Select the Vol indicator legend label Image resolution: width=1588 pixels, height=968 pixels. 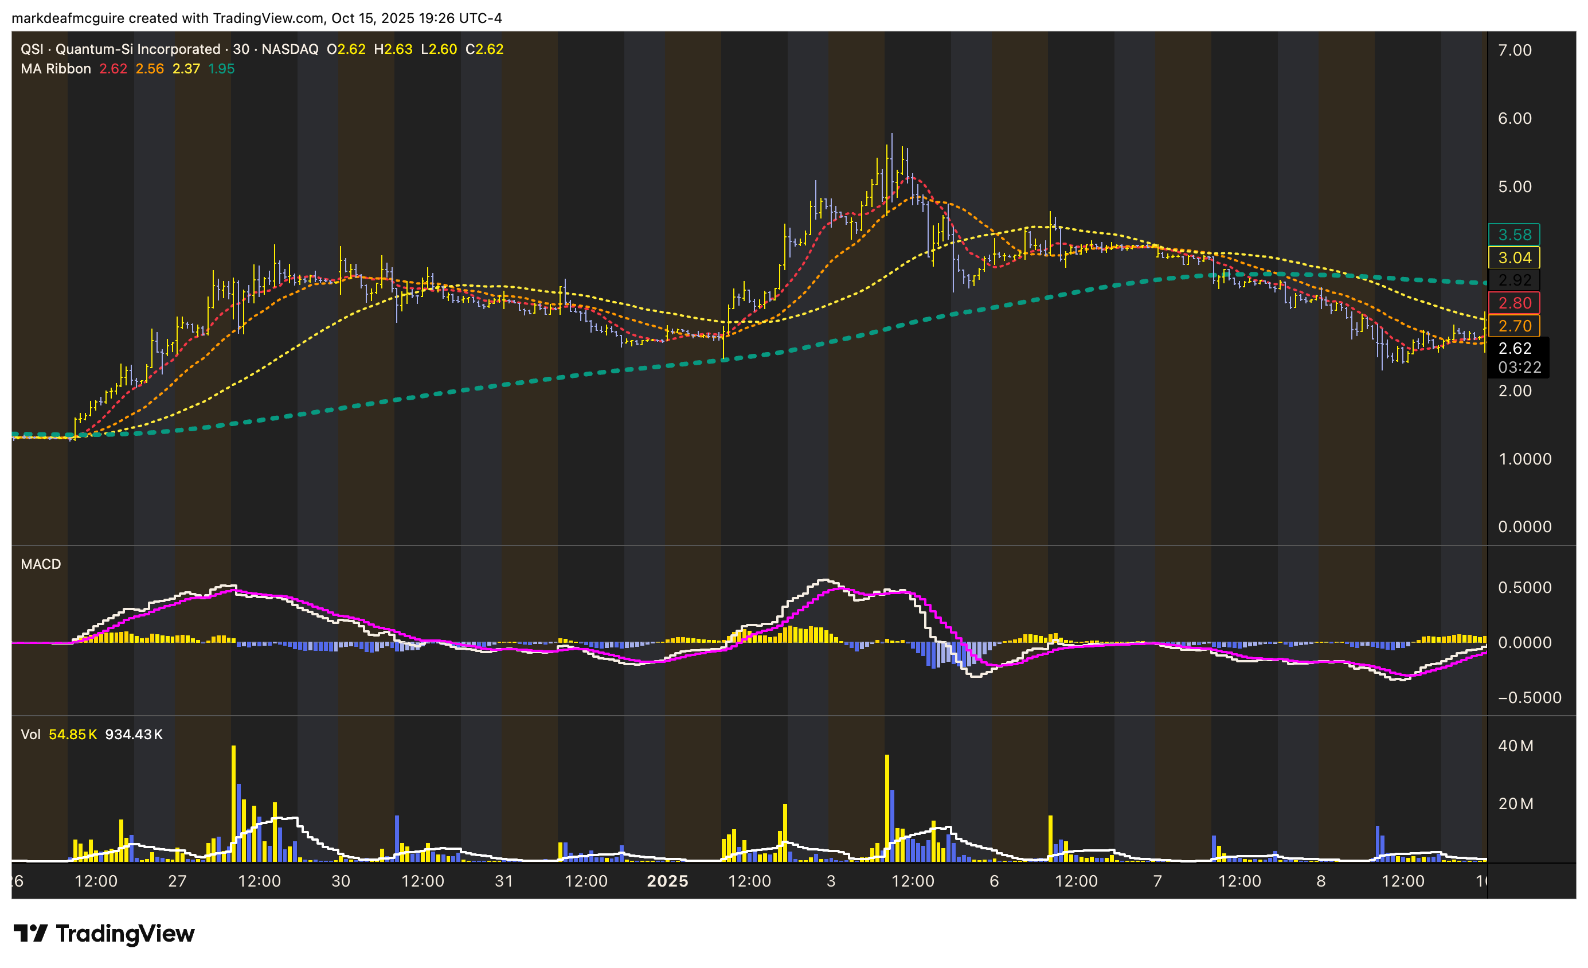[x=30, y=734]
